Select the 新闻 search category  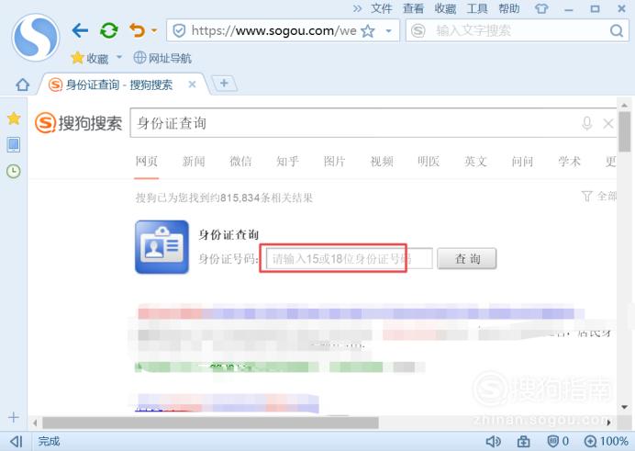coord(194,162)
